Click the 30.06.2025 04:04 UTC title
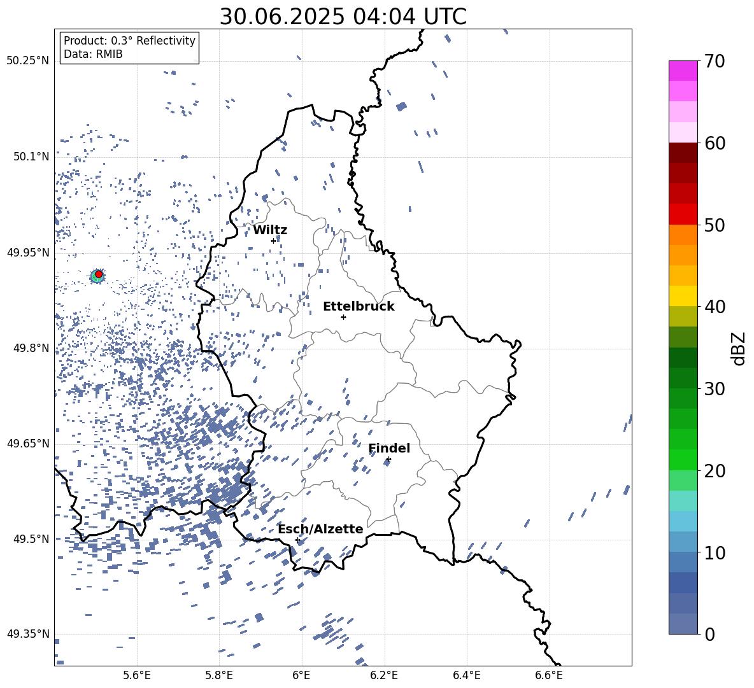Viewport: 754px width, 688px height. (x=343, y=17)
